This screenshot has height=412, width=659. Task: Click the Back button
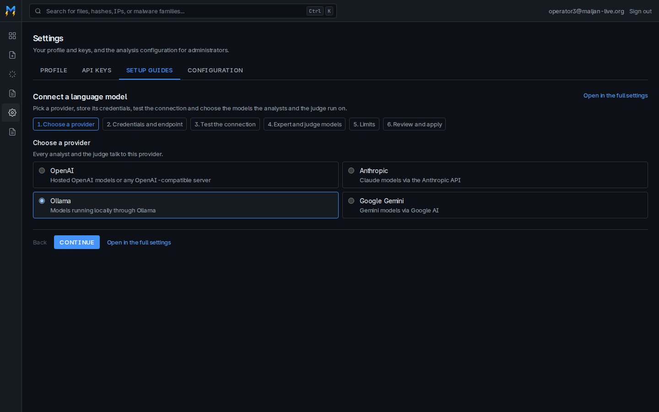[40, 243]
